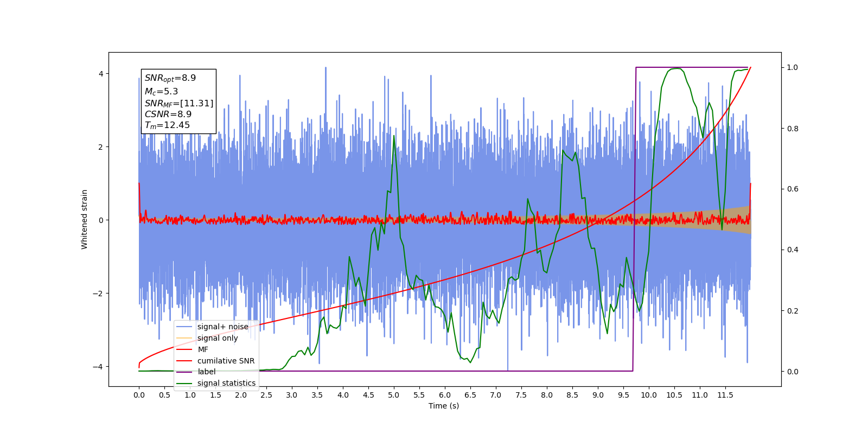Click the green curve peak near 5.0 seconds
The height and width of the screenshot is (434, 868).
[x=394, y=136]
